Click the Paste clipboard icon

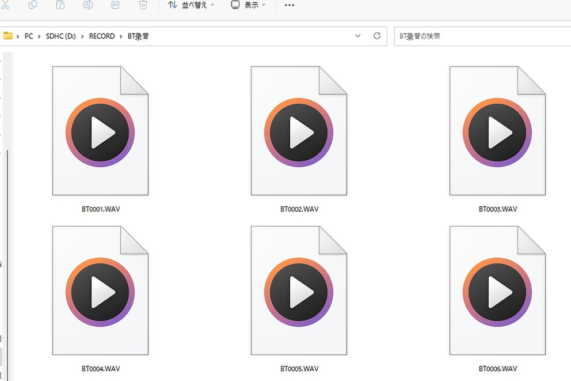pyautogui.click(x=60, y=5)
